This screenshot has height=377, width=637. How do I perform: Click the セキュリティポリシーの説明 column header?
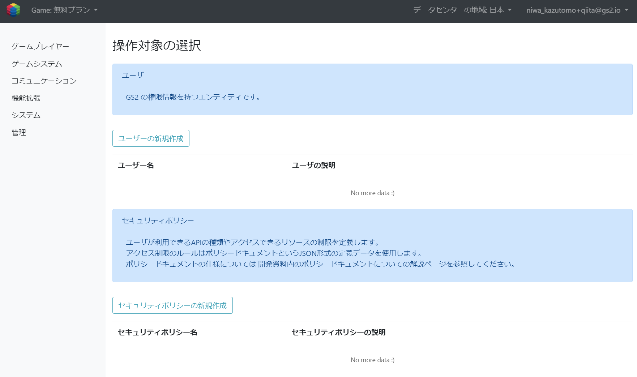(338, 332)
